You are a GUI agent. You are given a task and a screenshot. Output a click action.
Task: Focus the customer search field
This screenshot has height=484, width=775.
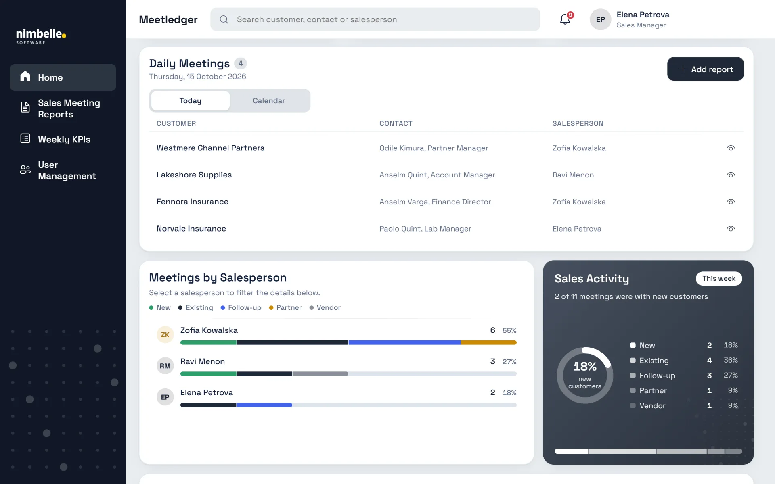(x=375, y=19)
